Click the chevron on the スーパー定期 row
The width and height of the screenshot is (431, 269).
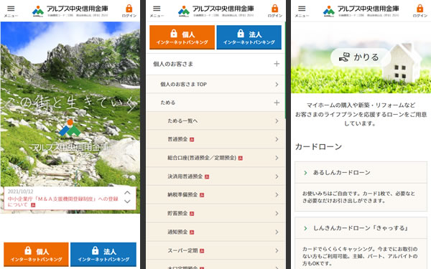pos(277,250)
